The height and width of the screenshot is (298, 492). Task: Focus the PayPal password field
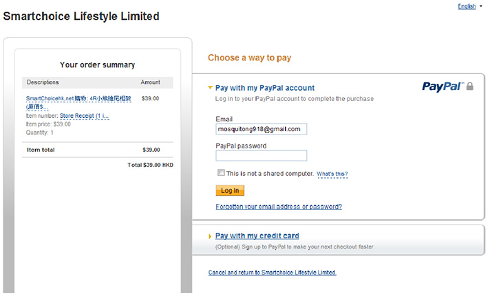tap(261, 156)
